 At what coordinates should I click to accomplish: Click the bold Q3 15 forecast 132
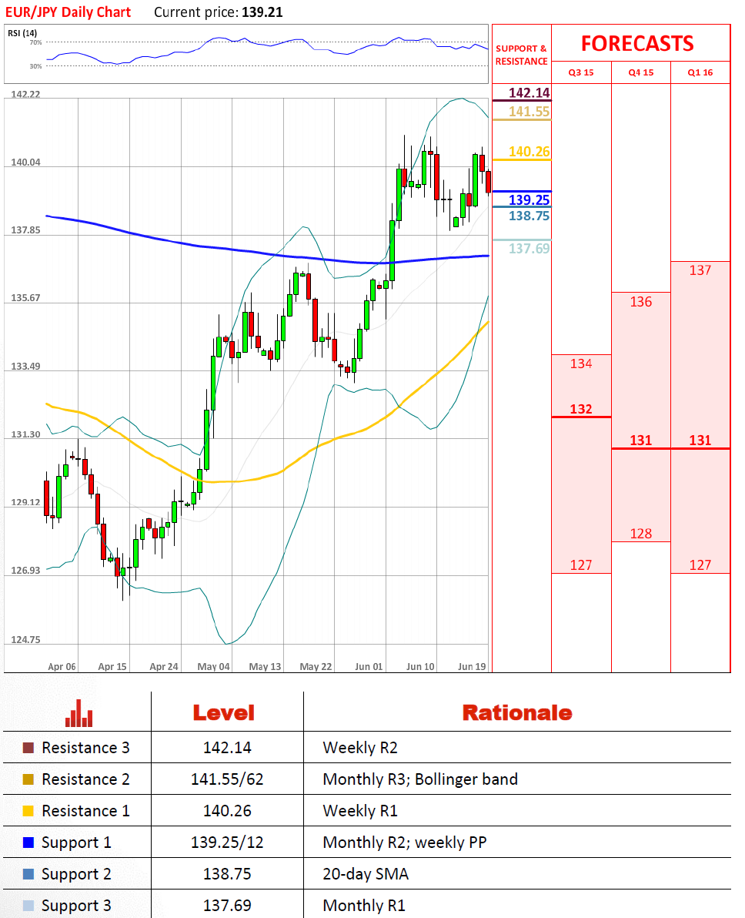pos(581,409)
